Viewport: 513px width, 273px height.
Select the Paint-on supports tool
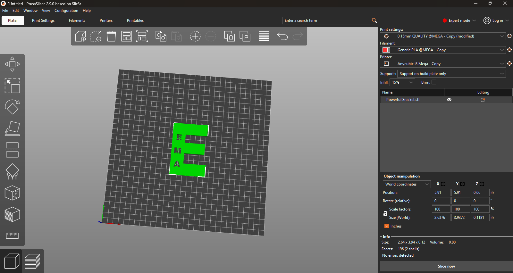point(12,171)
